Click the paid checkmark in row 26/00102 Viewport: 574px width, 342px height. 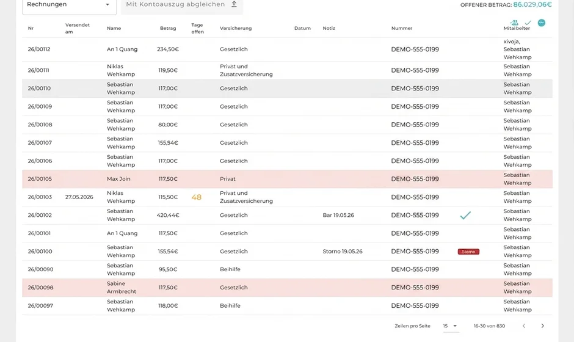pyautogui.click(x=465, y=216)
